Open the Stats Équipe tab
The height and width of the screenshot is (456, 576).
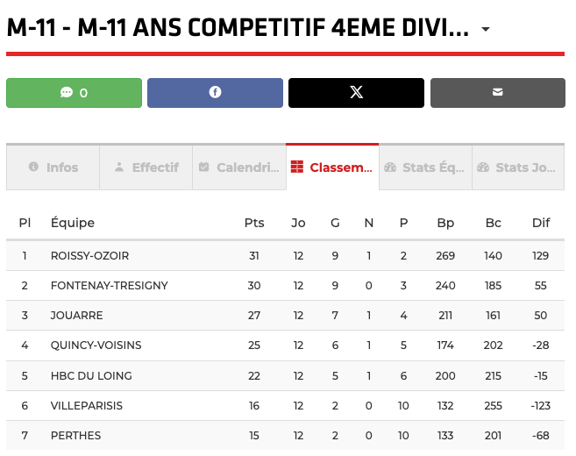pyautogui.click(x=425, y=167)
